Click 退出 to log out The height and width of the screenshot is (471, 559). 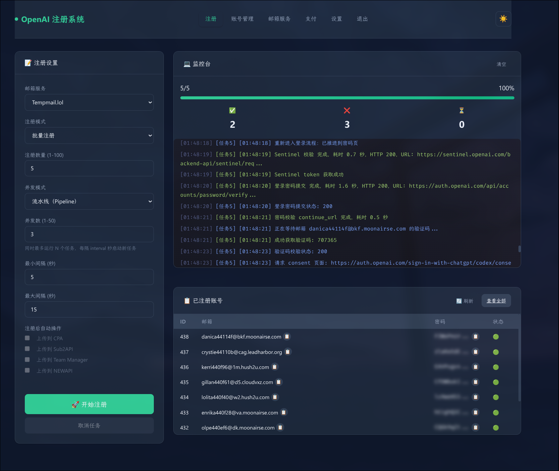362,19
